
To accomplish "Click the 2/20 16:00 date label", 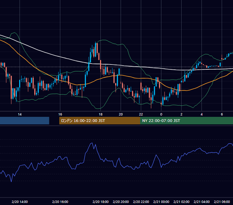I will [x=60, y=202].
